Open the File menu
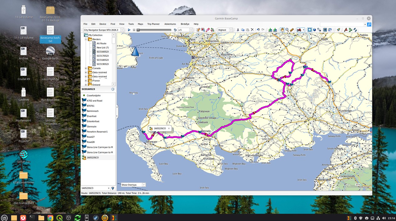The width and height of the screenshot is (396, 221). point(85,24)
